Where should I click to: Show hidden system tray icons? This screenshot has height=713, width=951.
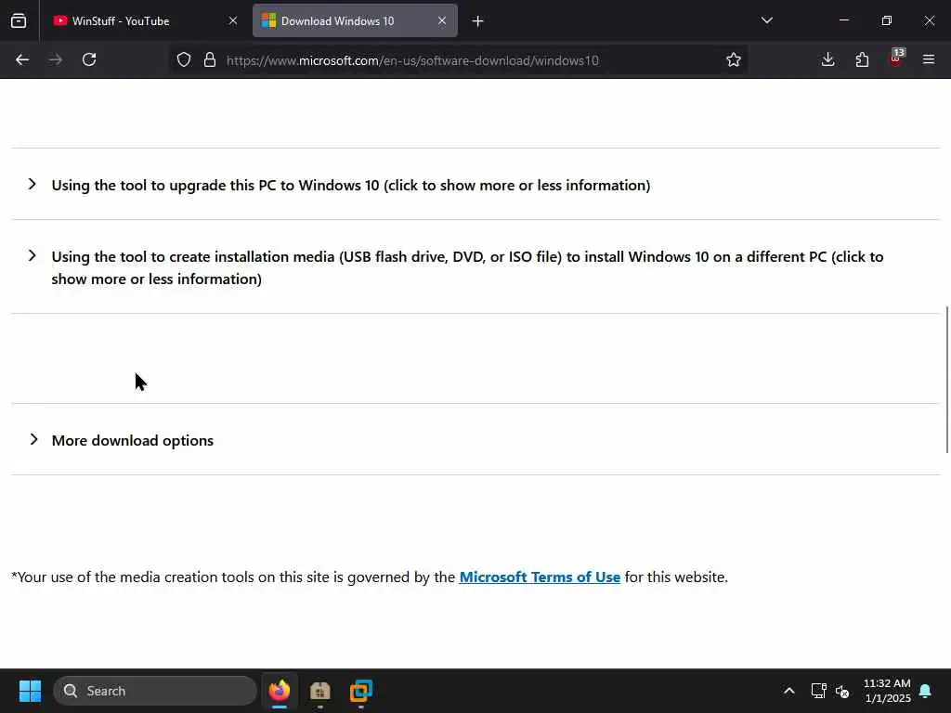[789, 691]
